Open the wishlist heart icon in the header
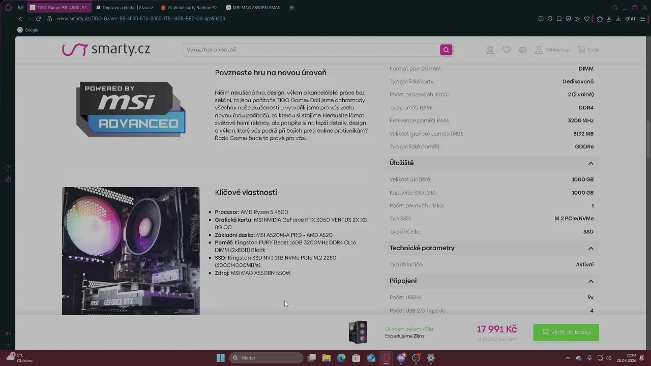The width and height of the screenshot is (651, 366). [506, 50]
